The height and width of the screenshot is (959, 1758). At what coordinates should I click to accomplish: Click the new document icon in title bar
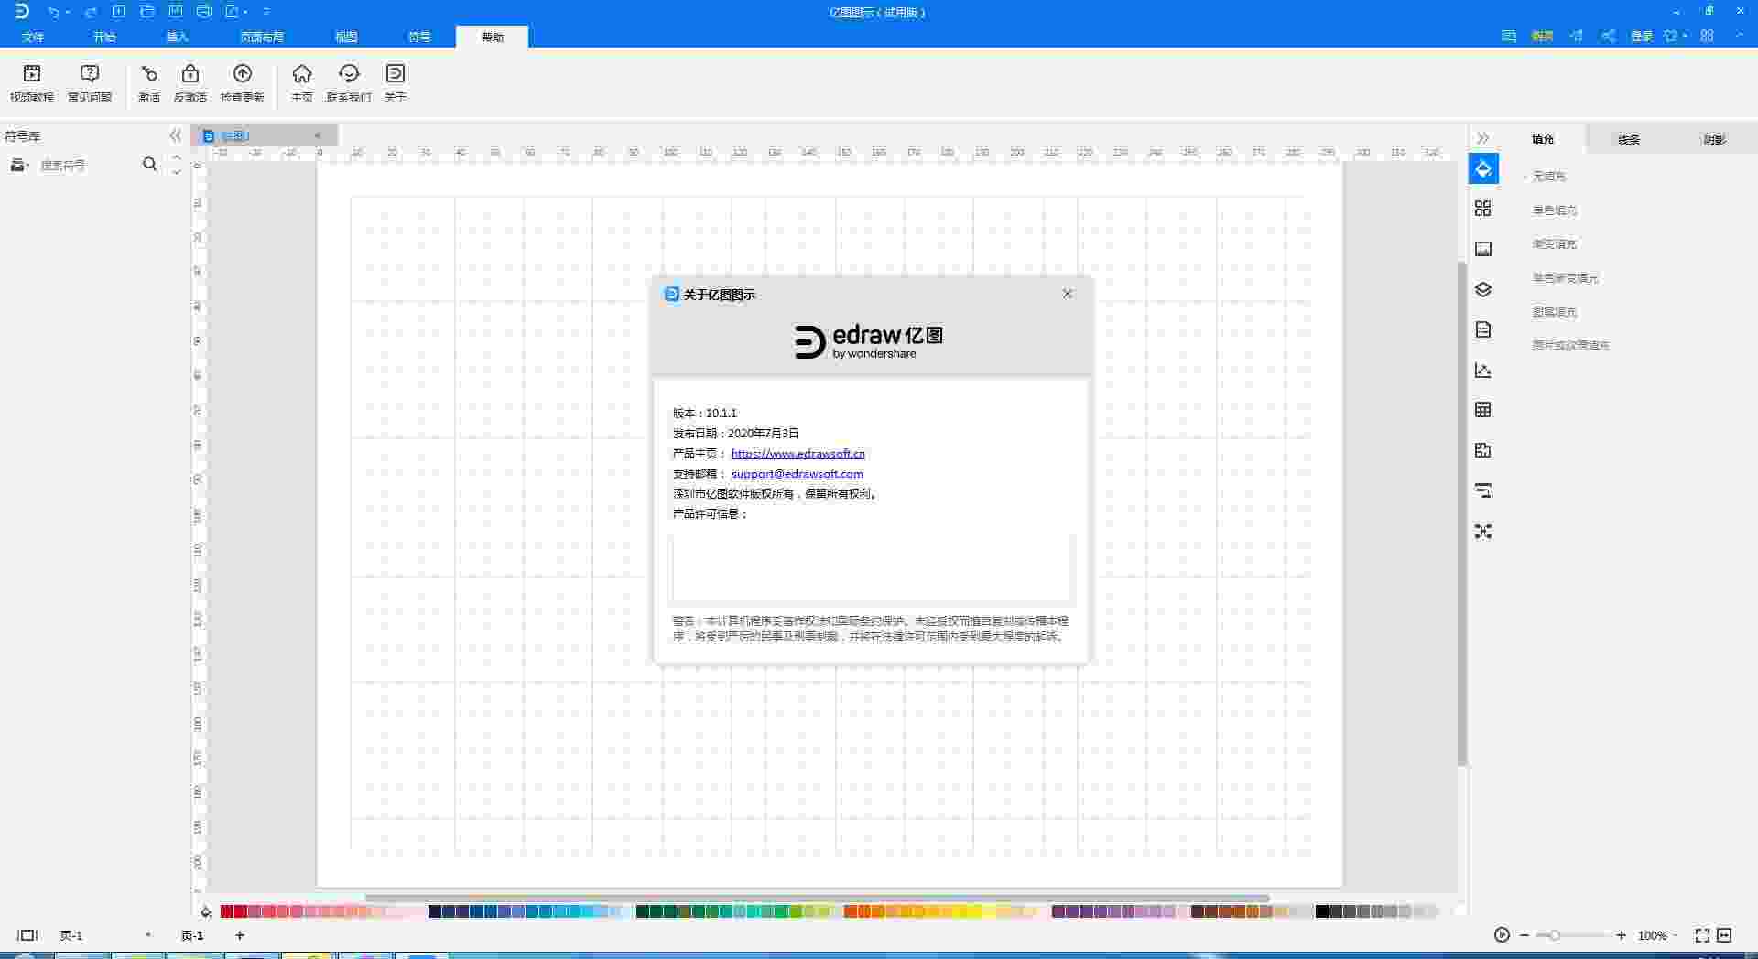(119, 12)
